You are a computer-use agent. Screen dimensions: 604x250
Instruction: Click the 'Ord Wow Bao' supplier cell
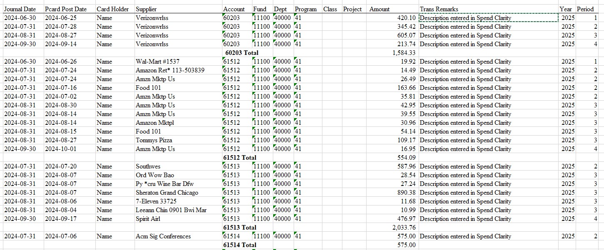click(178, 175)
